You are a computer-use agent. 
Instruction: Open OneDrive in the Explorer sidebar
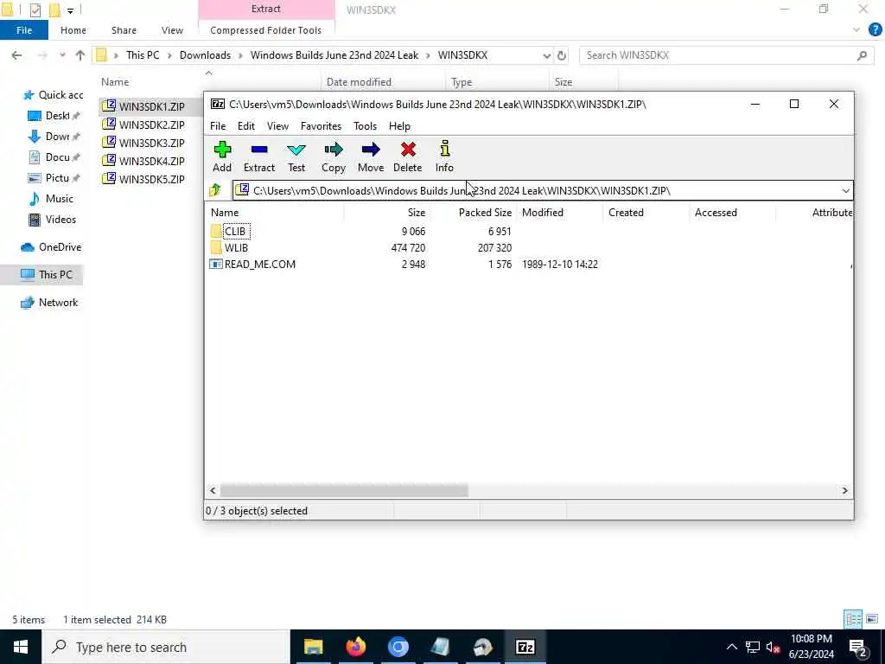(51, 247)
